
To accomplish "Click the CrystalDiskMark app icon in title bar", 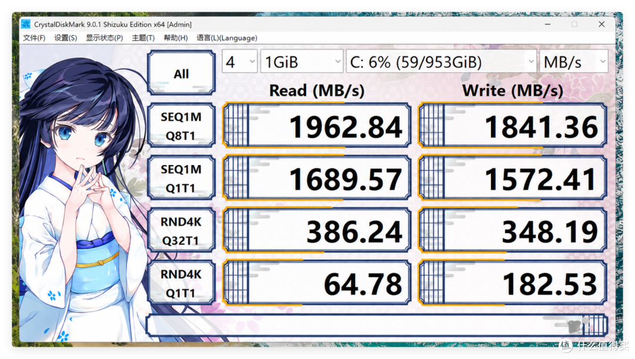I will pos(26,24).
